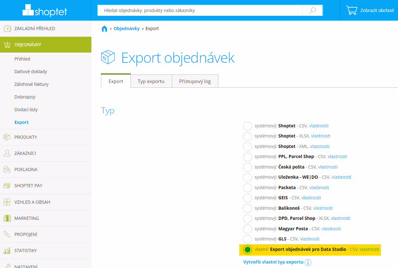This screenshot has width=398, height=268.
Task: Select DPD, Parcel Shop XLSX radio button
Action: (x=248, y=218)
